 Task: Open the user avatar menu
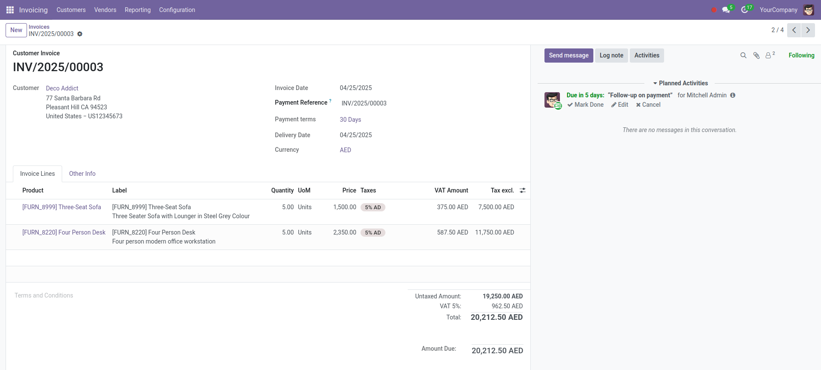809,10
